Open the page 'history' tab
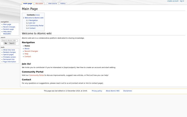 coord(63,4)
